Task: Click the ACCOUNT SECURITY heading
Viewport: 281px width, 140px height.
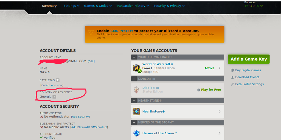Action: pyautogui.click(x=59, y=107)
